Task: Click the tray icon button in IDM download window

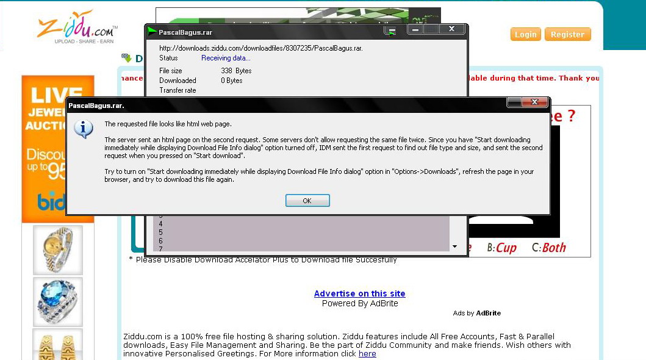Action: 390,31
